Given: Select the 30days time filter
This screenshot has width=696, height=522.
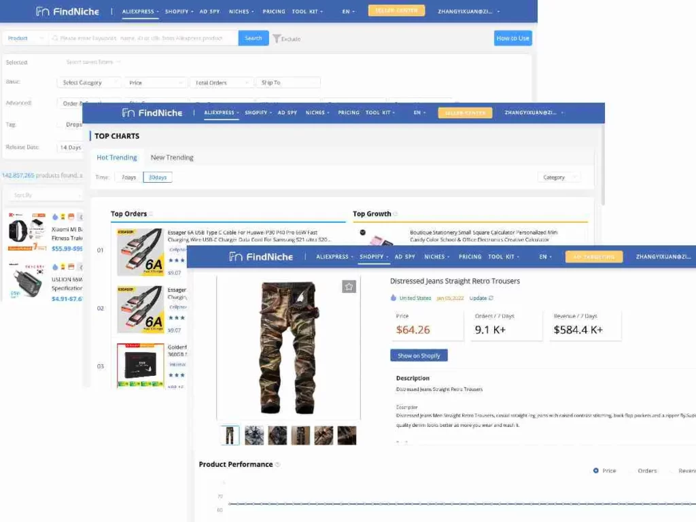Looking at the screenshot, I should click(157, 177).
